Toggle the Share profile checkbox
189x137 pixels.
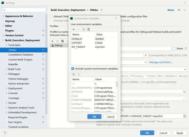click(x=174, y=49)
